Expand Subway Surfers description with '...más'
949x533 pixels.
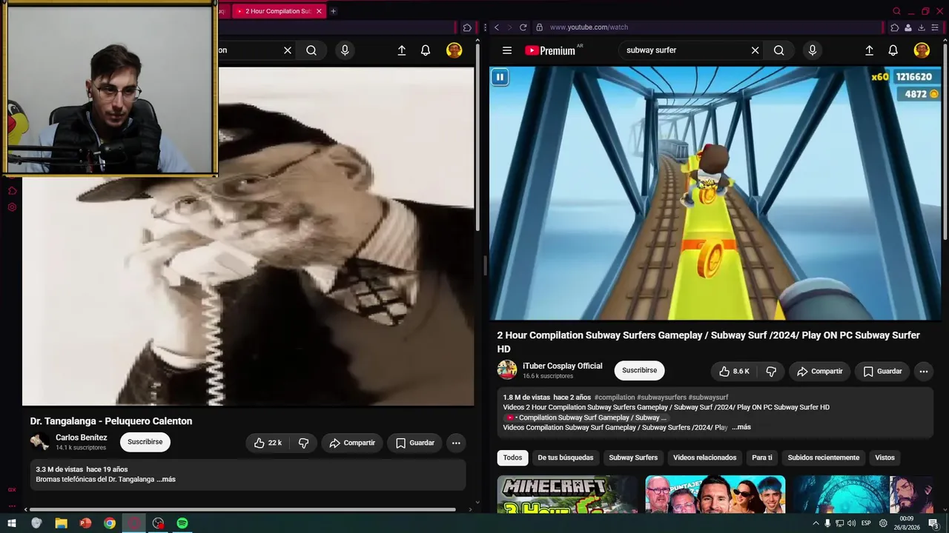pyautogui.click(x=741, y=427)
